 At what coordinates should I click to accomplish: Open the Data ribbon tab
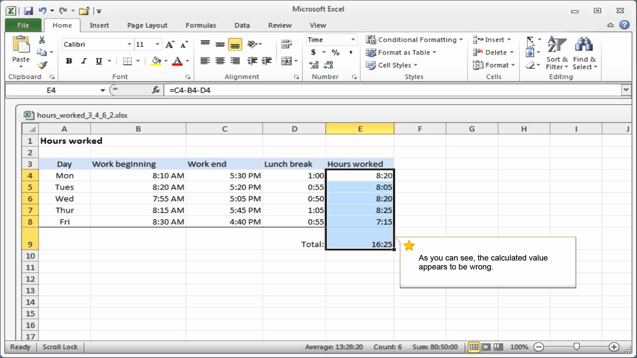(x=242, y=25)
